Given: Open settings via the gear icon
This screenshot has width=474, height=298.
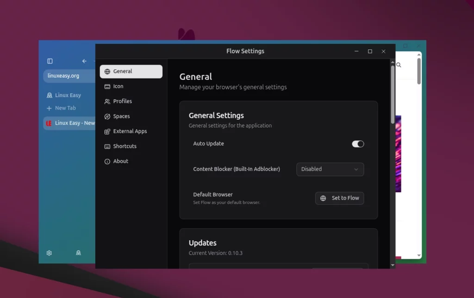Looking at the screenshot, I should point(49,253).
